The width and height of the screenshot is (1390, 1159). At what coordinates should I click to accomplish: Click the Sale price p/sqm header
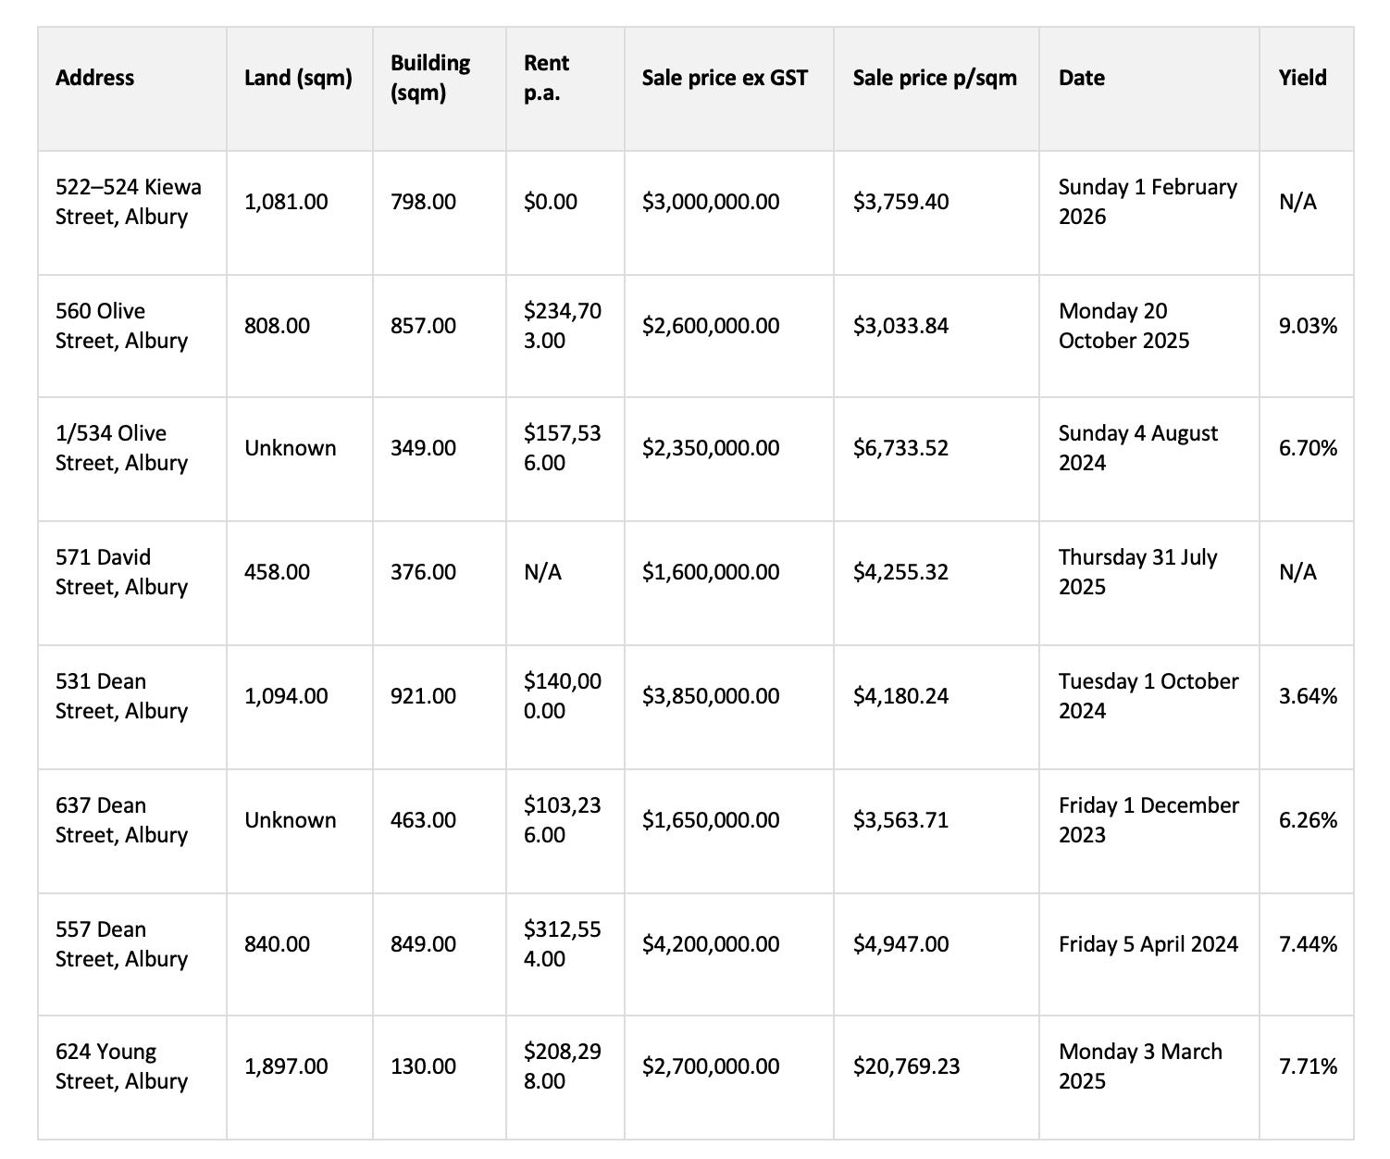(935, 78)
